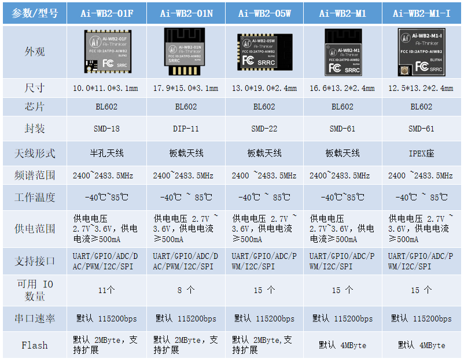464x362 pixels.
Task: Click BL602 in the Ai-WB2-M1 column
Action: (x=343, y=107)
